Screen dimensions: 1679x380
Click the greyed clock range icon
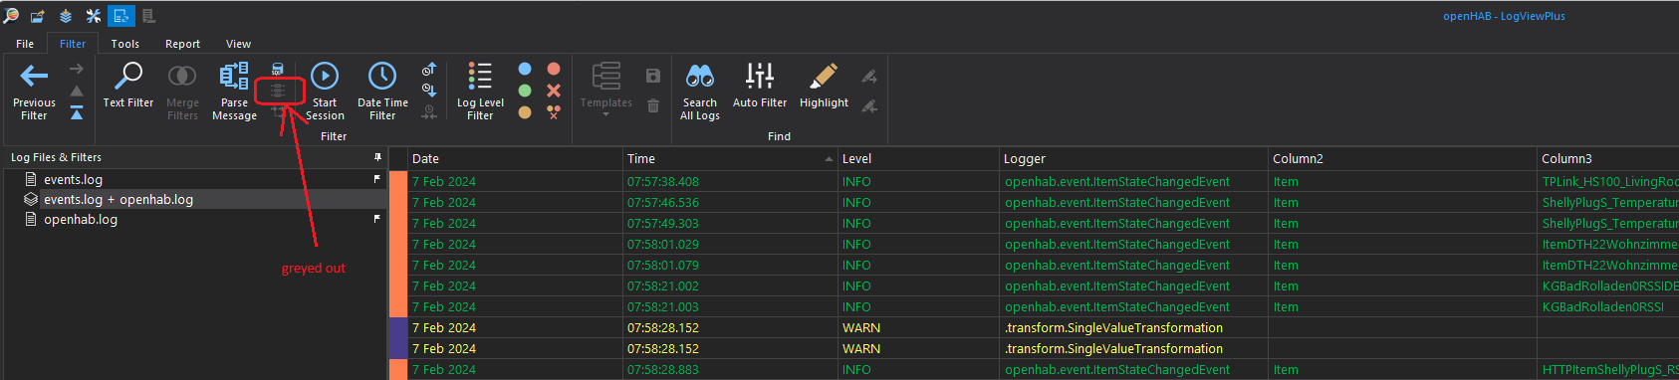429,112
